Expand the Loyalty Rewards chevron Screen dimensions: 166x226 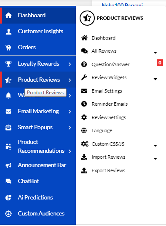pos(70,64)
